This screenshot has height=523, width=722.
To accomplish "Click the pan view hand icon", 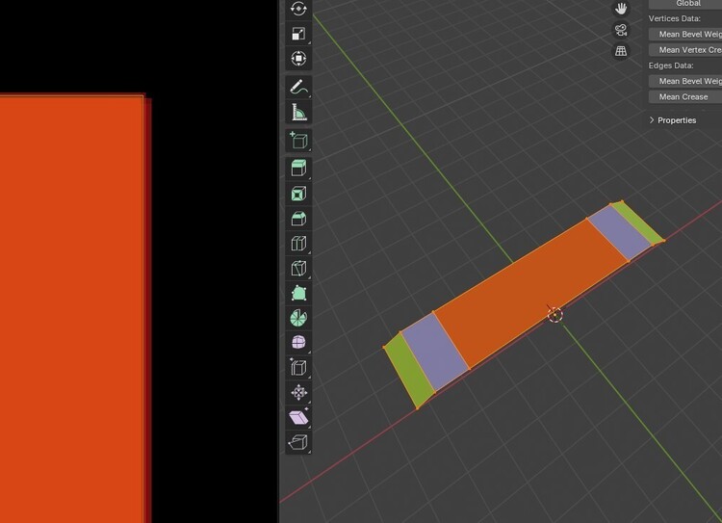I will click(621, 8).
